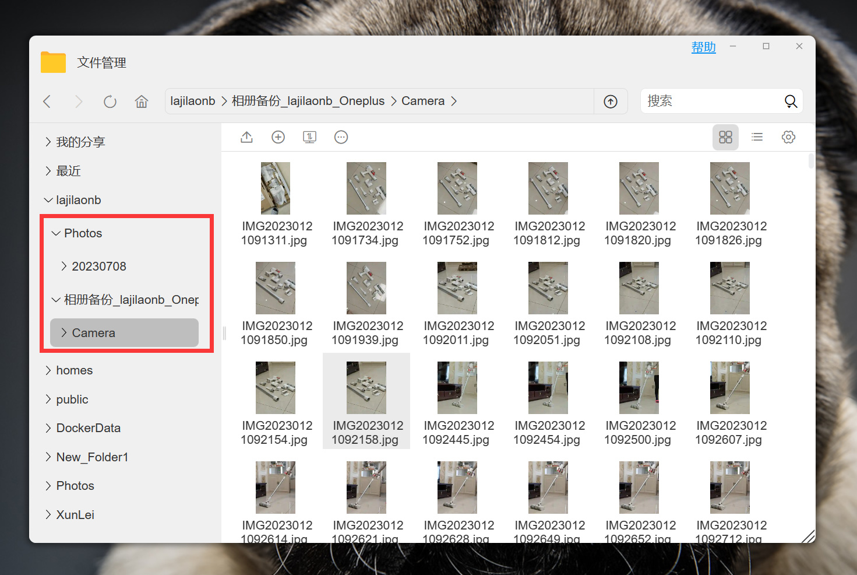Viewport: 857px width, 575px height.
Task: Go back to the previous folder
Action: [x=47, y=101]
